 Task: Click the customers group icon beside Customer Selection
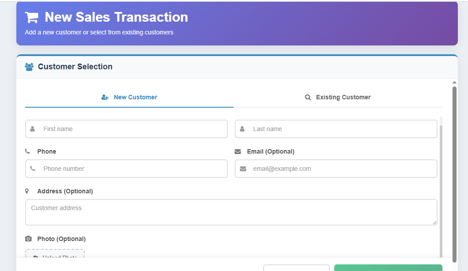coord(29,67)
